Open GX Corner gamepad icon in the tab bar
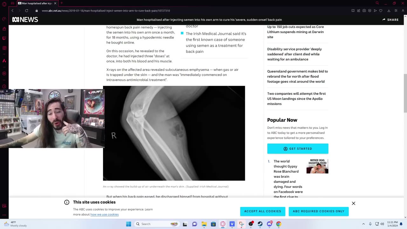The height and width of the screenshot is (229, 407). pos(12,3)
